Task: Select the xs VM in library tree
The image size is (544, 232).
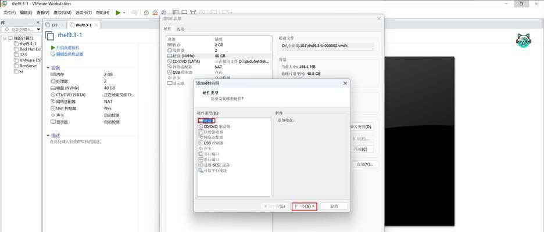Action: coord(19,71)
